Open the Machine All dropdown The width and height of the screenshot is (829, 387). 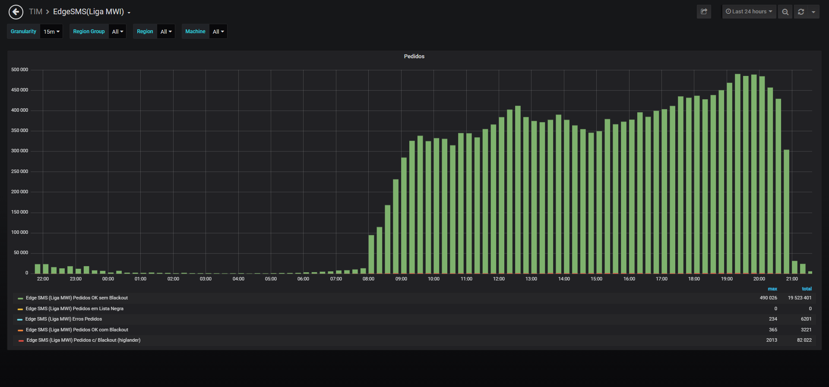(218, 31)
